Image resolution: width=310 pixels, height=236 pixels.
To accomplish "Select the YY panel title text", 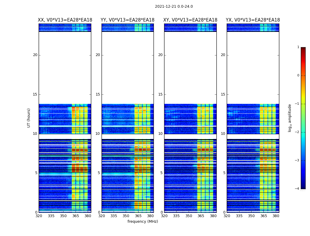I will click(128, 20).
